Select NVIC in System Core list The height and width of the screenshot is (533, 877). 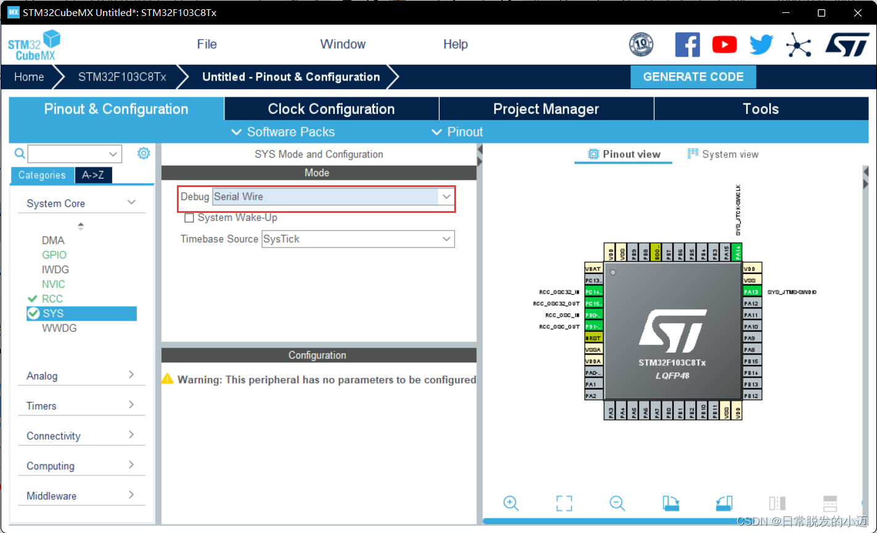pyautogui.click(x=54, y=284)
